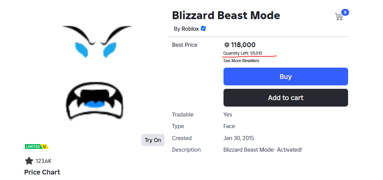Favorite the item with the star icon
The image size is (383, 180).
(x=29, y=161)
